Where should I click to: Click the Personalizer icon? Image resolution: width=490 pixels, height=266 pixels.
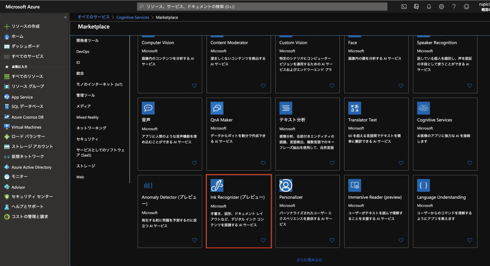coord(286,186)
